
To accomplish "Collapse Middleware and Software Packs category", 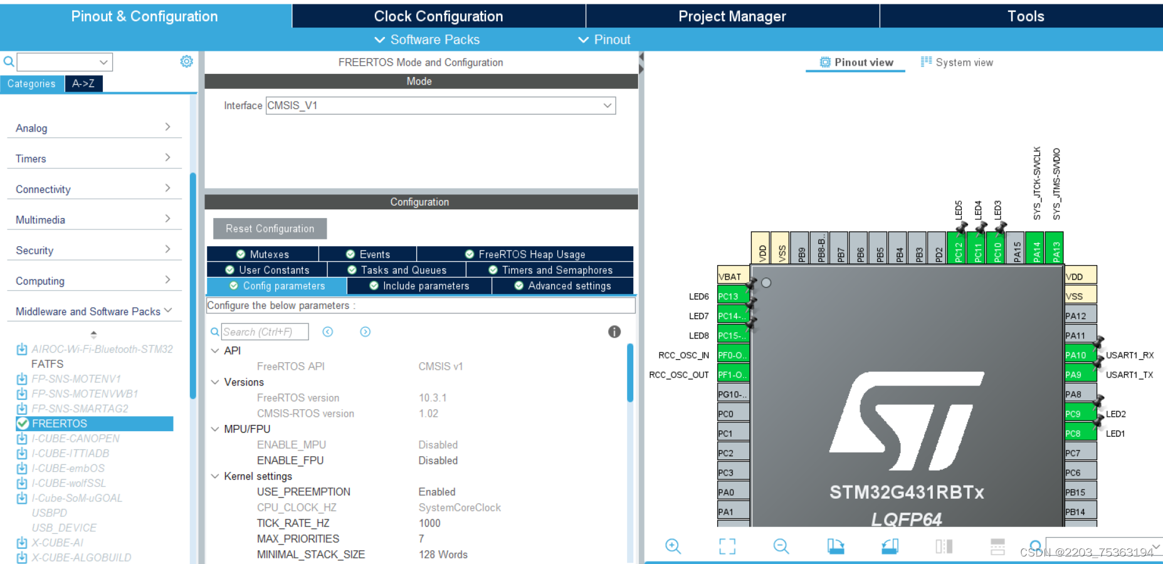I will tap(94, 311).
